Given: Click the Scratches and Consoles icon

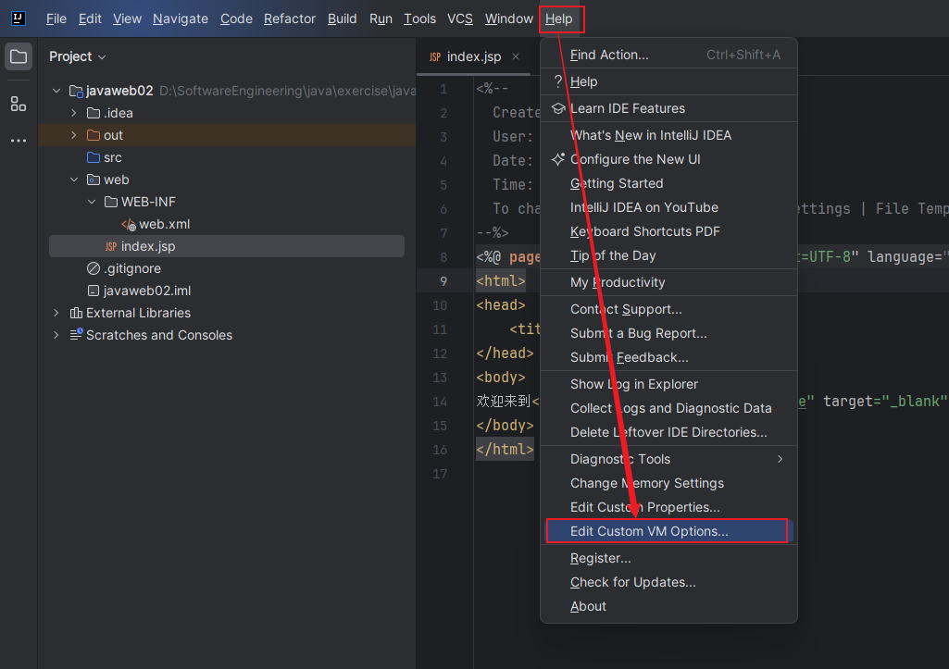Looking at the screenshot, I should pyautogui.click(x=76, y=335).
